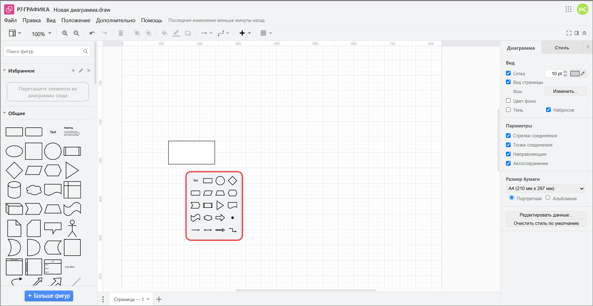Image resolution: width=593 pixels, height=306 pixels.
Task: Open the Дополнительно menu
Action: (x=116, y=20)
